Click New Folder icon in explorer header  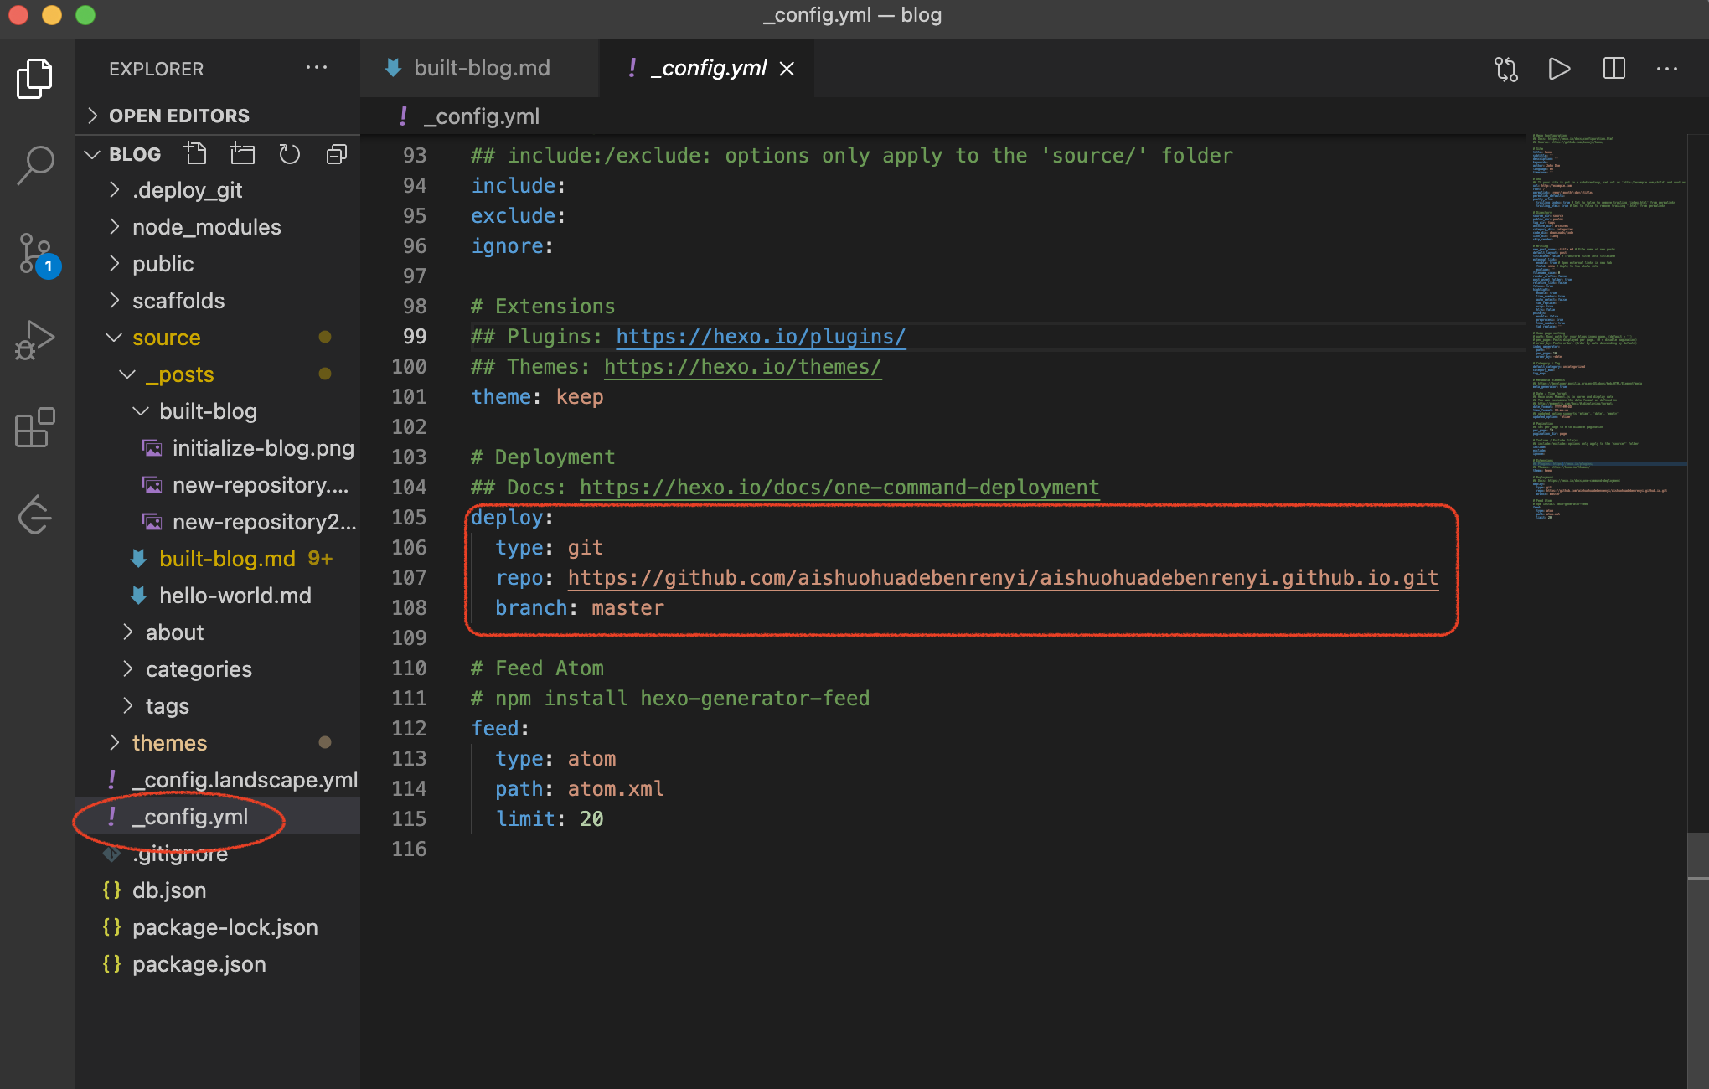point(242,154)
